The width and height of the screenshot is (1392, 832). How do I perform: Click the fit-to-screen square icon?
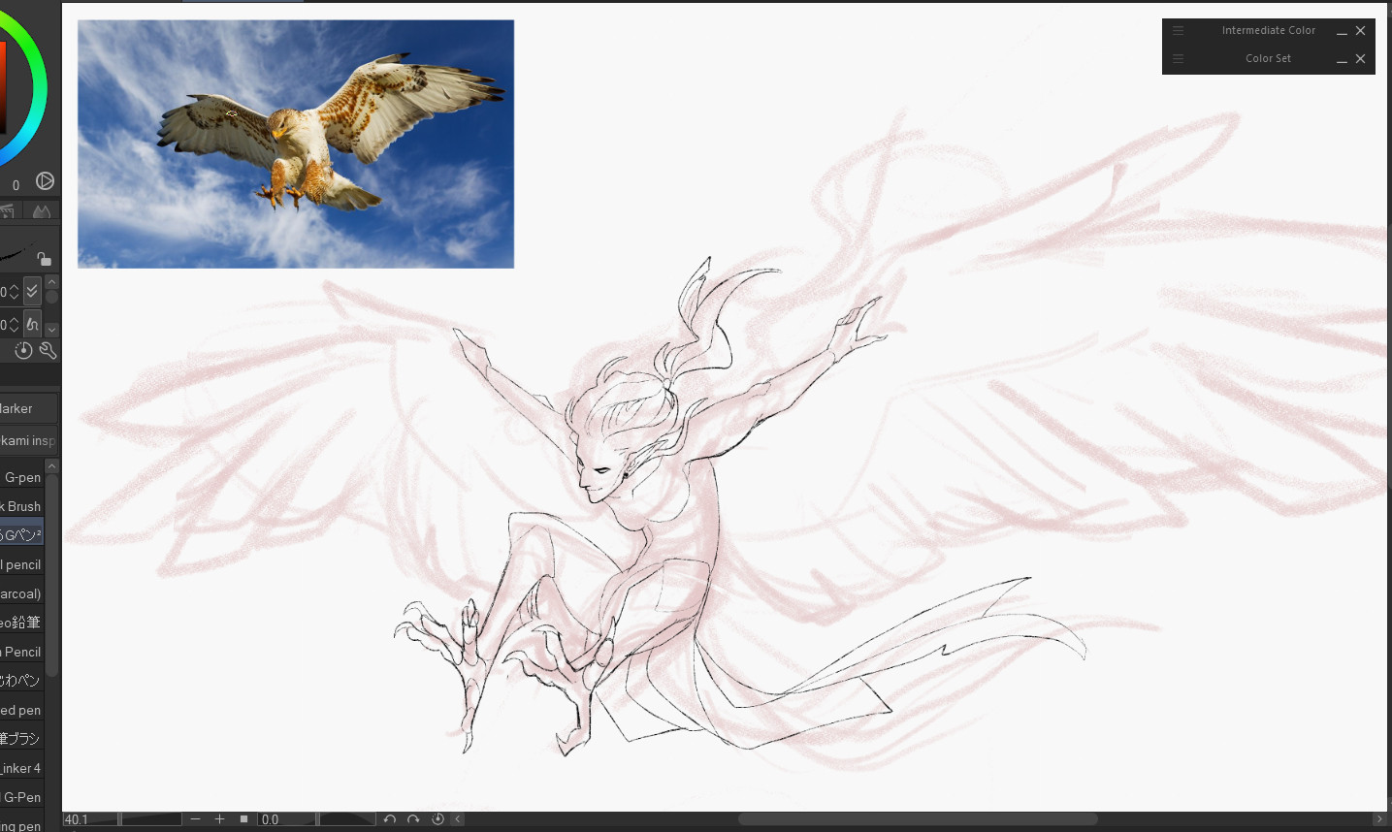point(243,819)
